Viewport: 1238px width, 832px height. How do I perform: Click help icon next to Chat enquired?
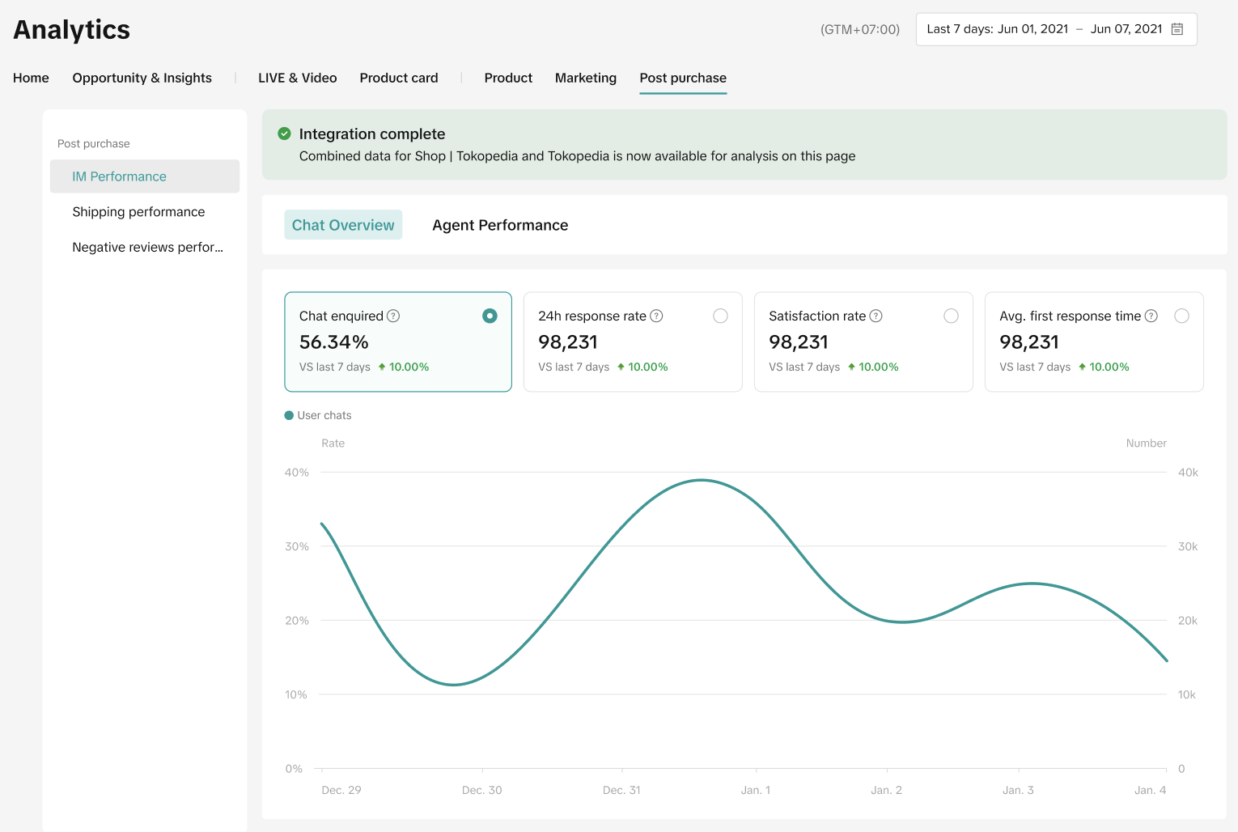[393, 316]
